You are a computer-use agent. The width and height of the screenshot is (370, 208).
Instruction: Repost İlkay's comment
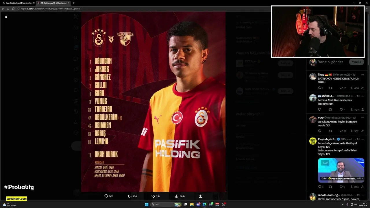(330, 88)
